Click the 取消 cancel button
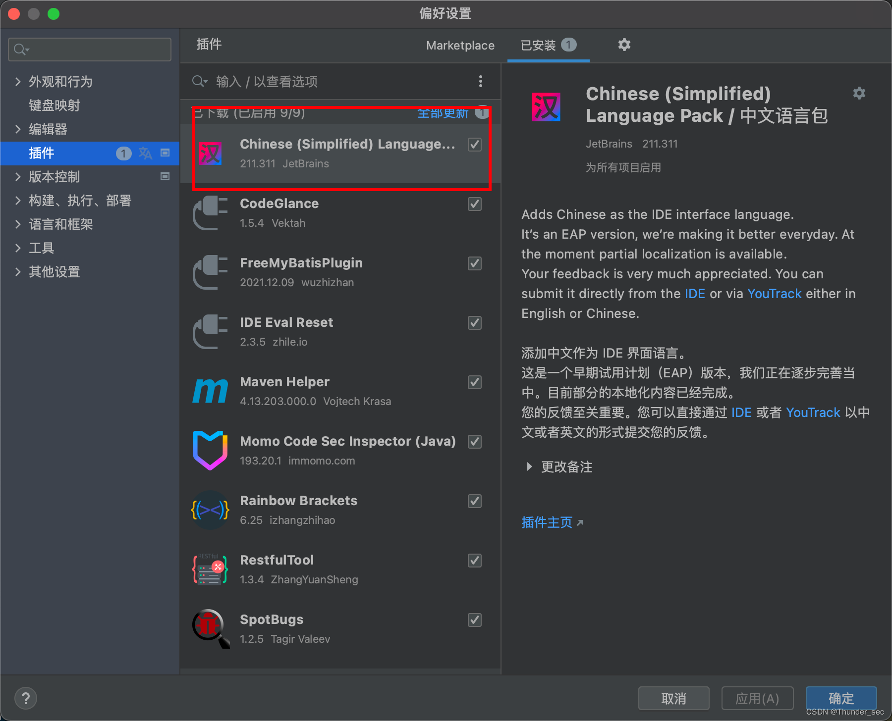The image size is (892, 721). click(673, 699)
